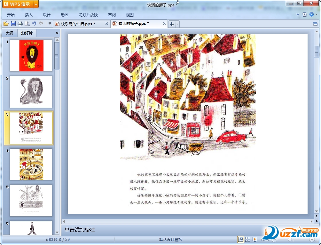
Task: Undo the last action
Action: (x=34, y=24)
